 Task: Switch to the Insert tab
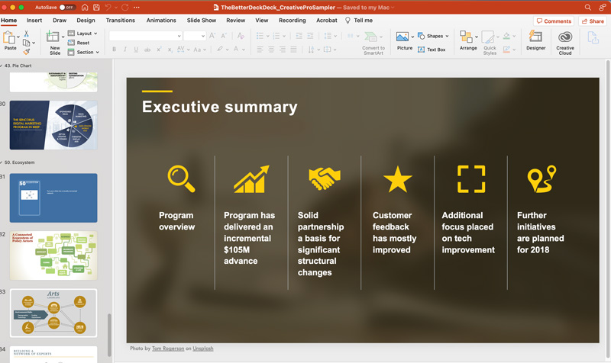pos(34,21)
